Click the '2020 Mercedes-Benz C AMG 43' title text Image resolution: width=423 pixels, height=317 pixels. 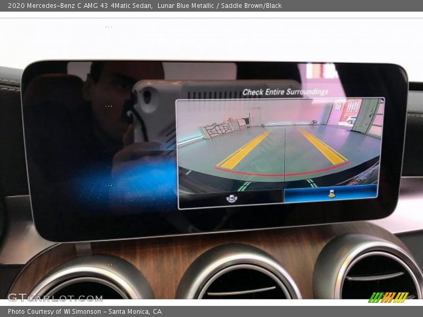[x=58, y=6]
